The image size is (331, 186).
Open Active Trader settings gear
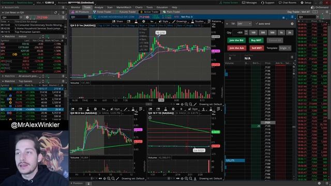(x=292, y=24)
